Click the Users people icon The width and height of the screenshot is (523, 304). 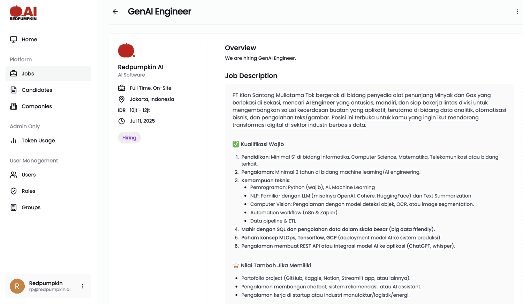(14, 175)
